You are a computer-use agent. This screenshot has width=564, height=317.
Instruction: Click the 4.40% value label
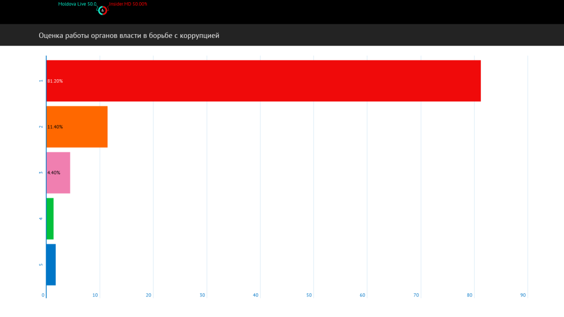[54, 173]
